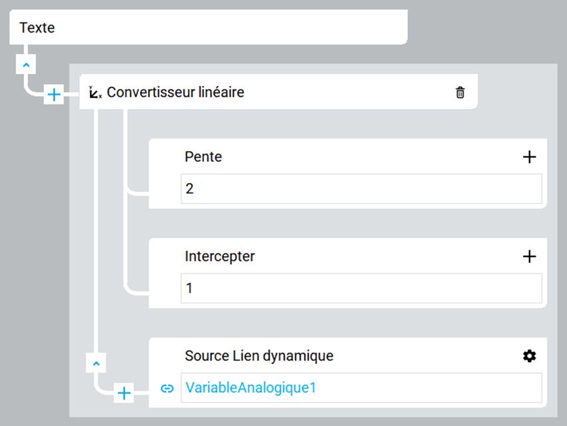Open the VariableAnalogique1 link
Screen dimensions: 567x426
(x=251, y=387)
